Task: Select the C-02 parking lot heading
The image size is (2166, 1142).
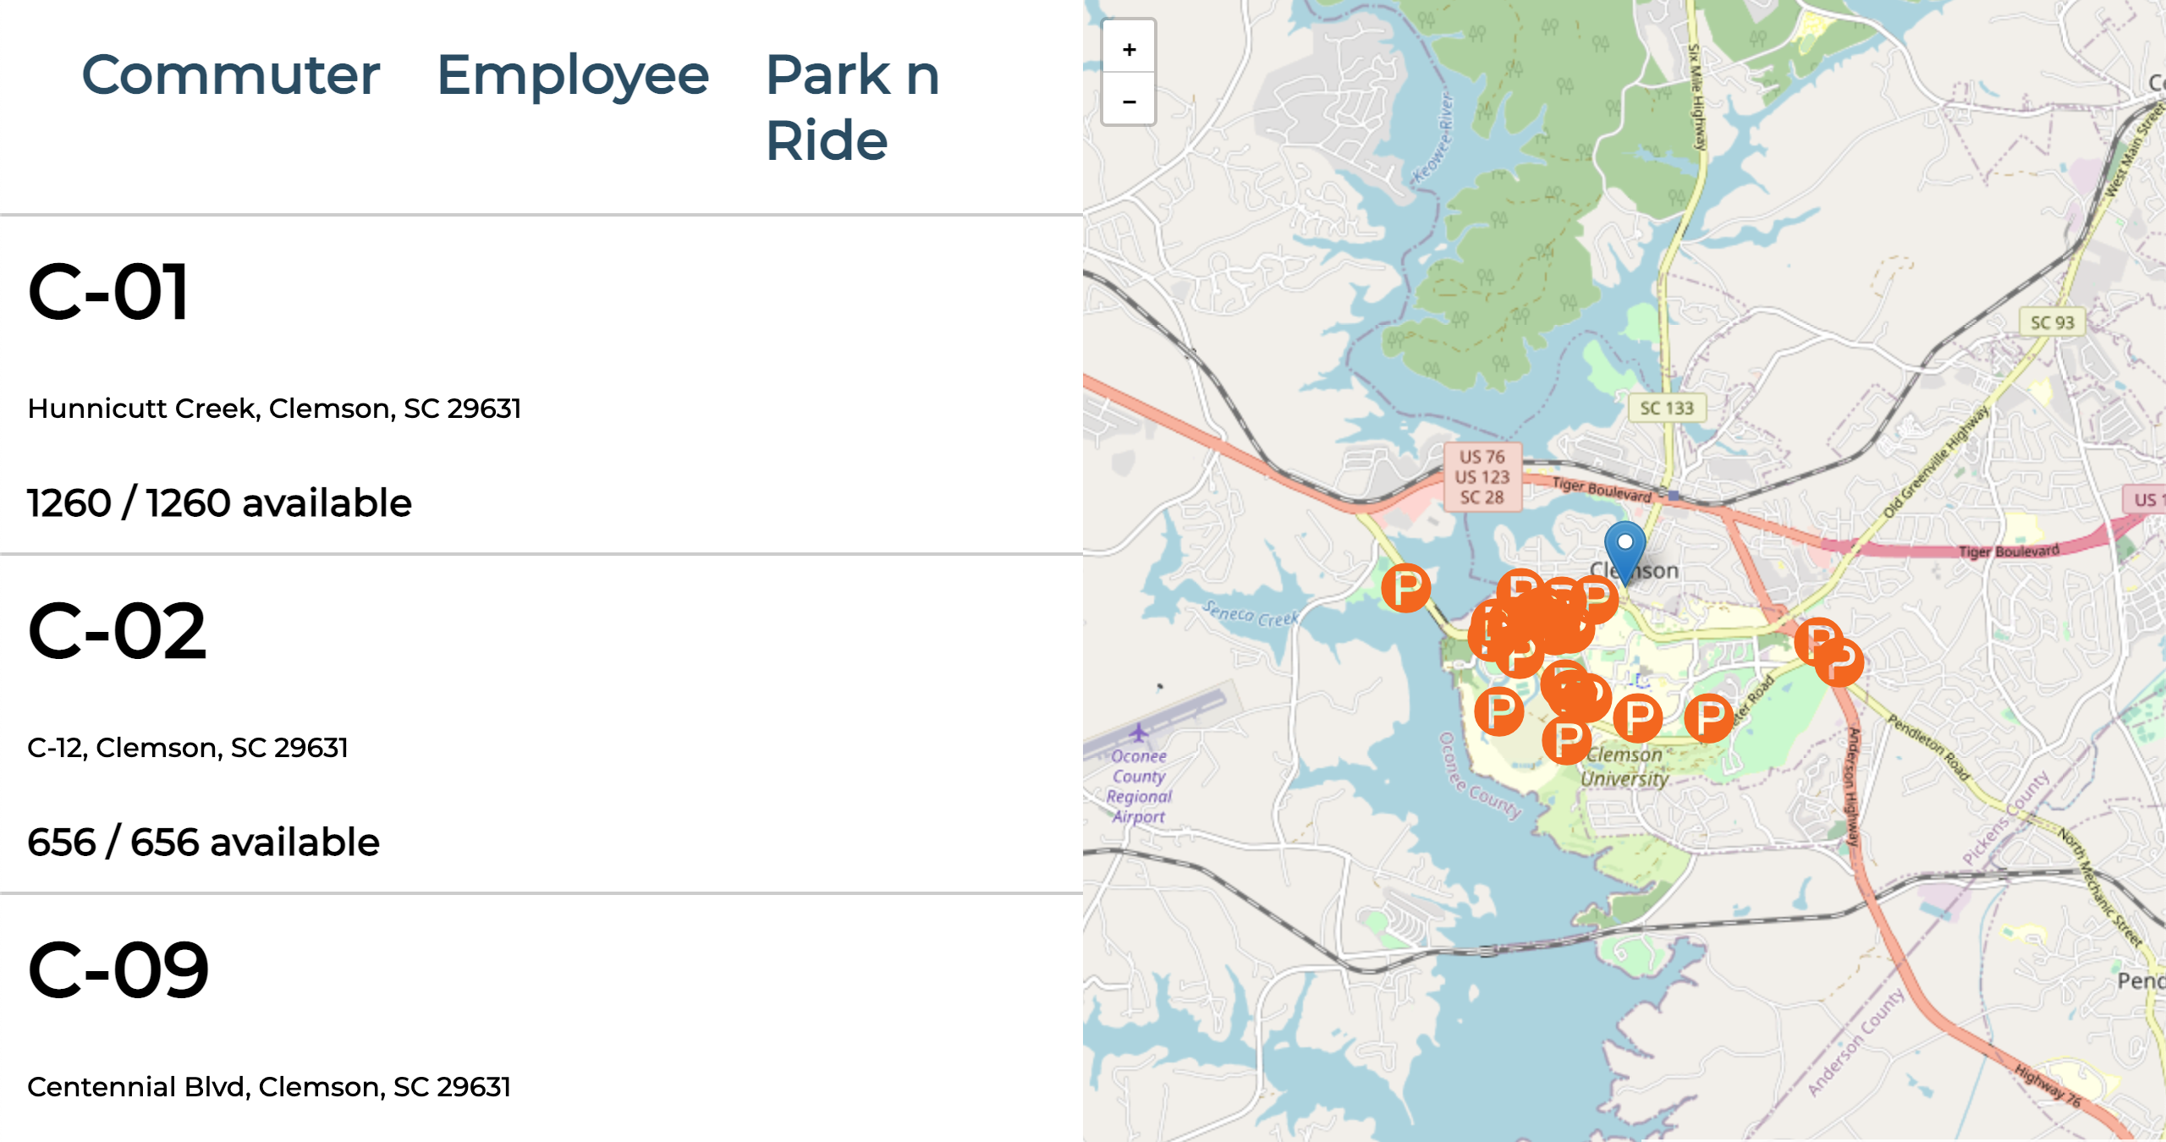Action: pyautogui.click(x=117, y=631)
